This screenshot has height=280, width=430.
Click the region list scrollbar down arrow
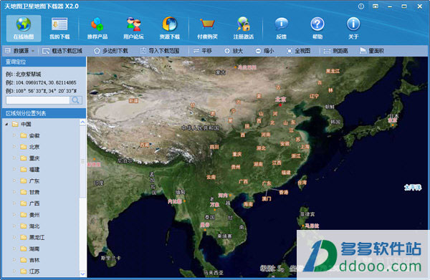[83, 274]
